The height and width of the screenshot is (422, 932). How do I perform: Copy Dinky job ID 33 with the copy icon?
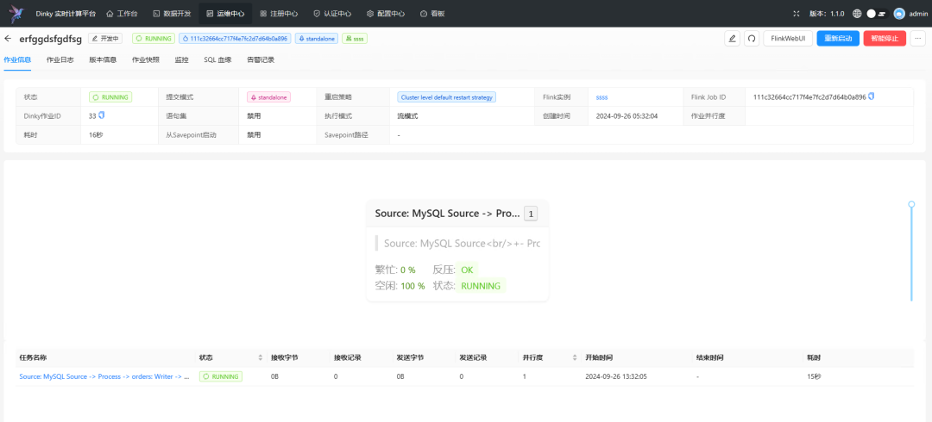click(102, 115)
